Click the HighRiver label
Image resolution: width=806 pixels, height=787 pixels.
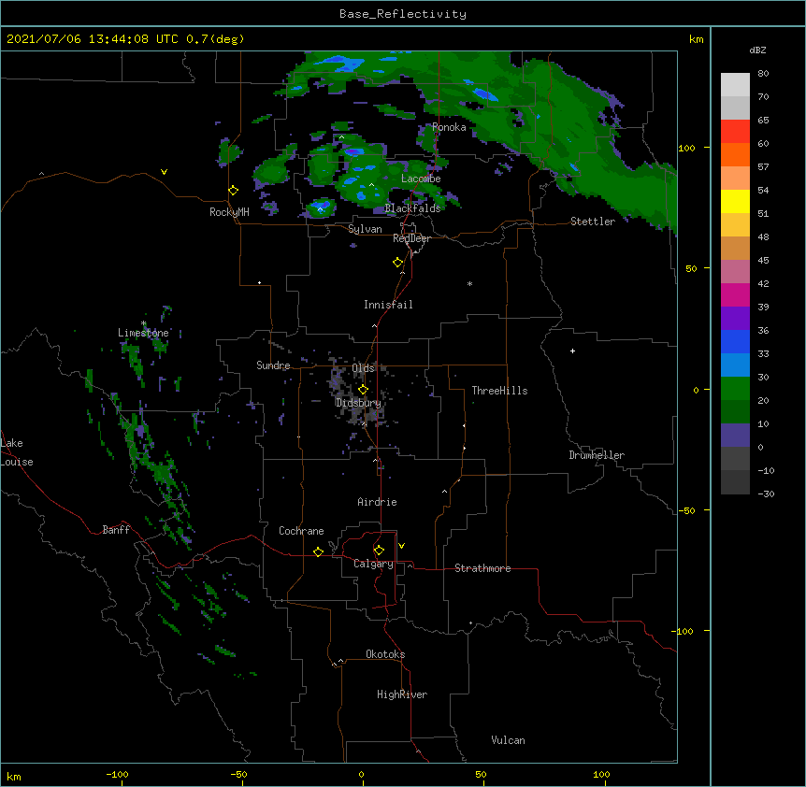(402, 694)
